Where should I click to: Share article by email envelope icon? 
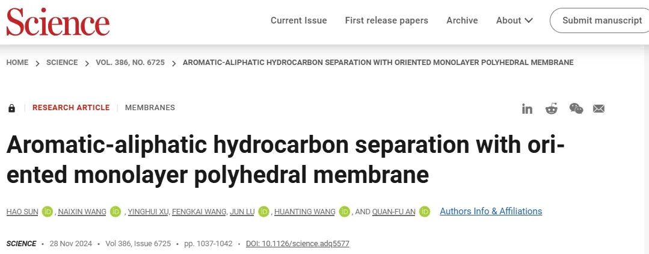click(598, 108)
